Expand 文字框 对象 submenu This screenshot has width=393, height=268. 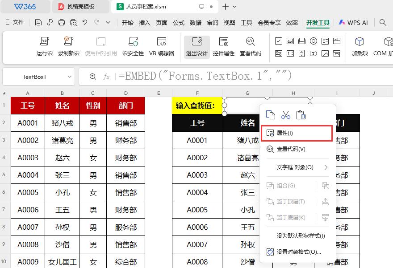298,167
